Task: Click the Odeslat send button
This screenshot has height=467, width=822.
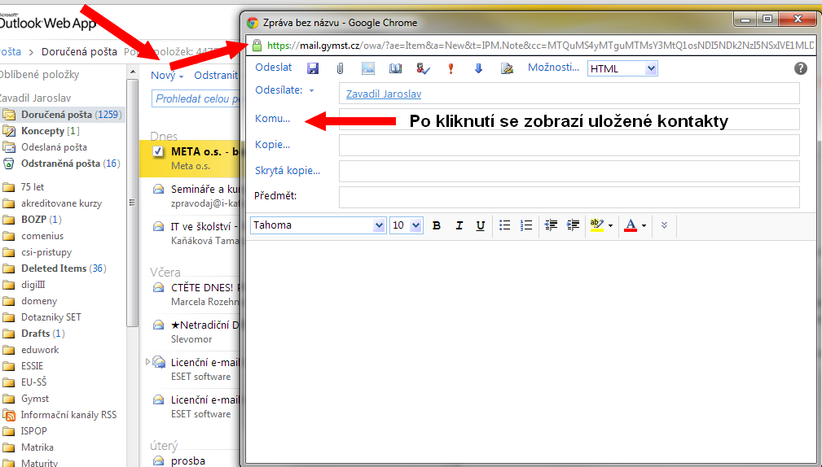Action: [x=274, y=67]
